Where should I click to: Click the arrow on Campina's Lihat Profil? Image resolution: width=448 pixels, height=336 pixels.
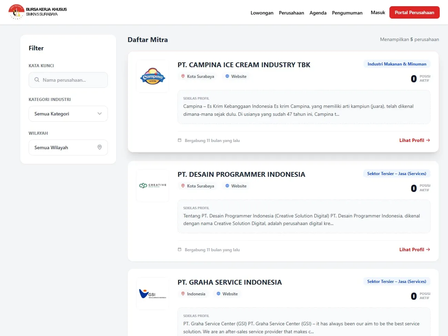click(428, 140)
